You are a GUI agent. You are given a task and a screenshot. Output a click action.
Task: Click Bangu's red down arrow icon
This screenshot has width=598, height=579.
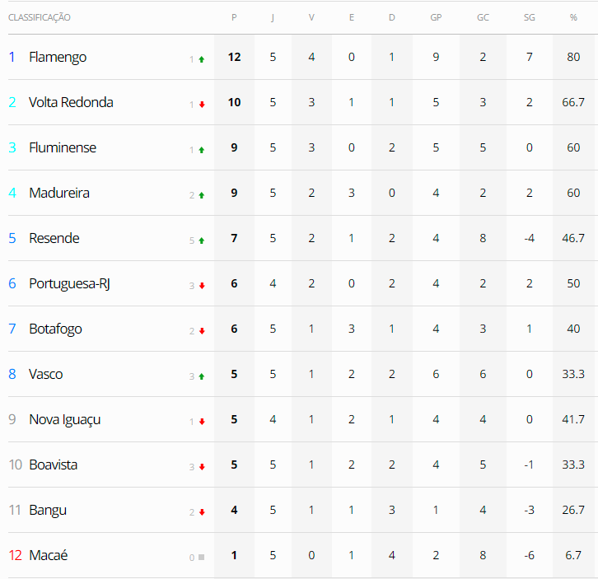point(201,512)
